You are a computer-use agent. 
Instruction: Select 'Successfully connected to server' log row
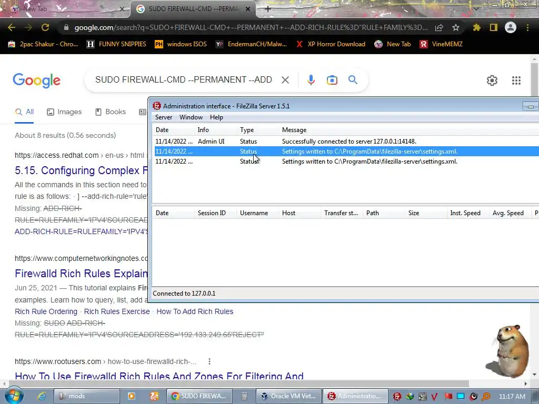pos(346,141)
